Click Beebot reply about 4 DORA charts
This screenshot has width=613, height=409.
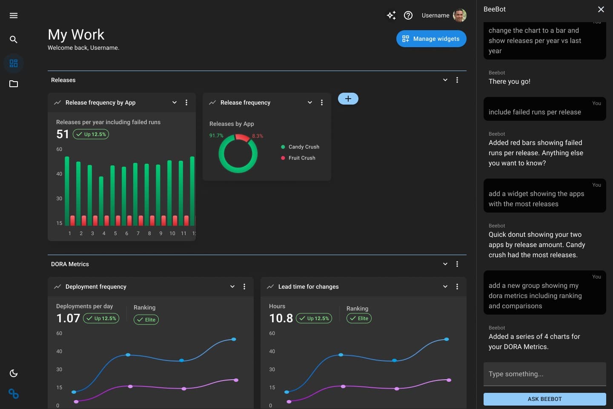pyautogui.click(x=534, y=342)
